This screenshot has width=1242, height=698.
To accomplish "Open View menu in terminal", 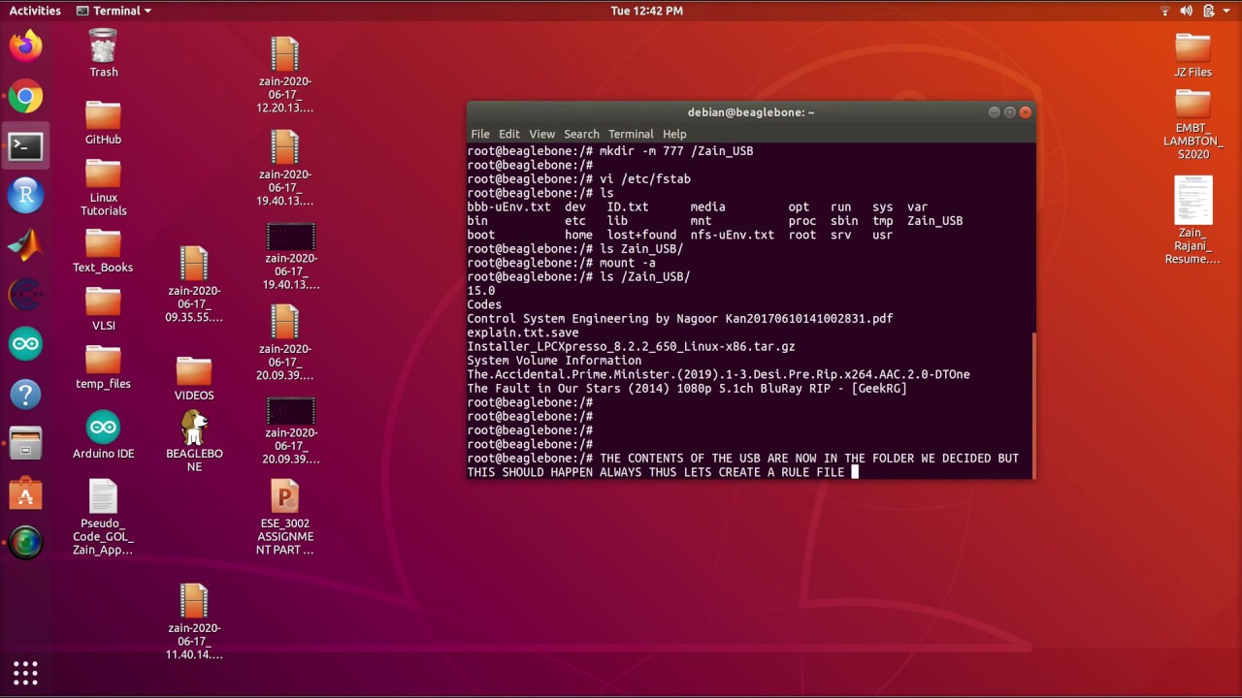I will [541, 134].
